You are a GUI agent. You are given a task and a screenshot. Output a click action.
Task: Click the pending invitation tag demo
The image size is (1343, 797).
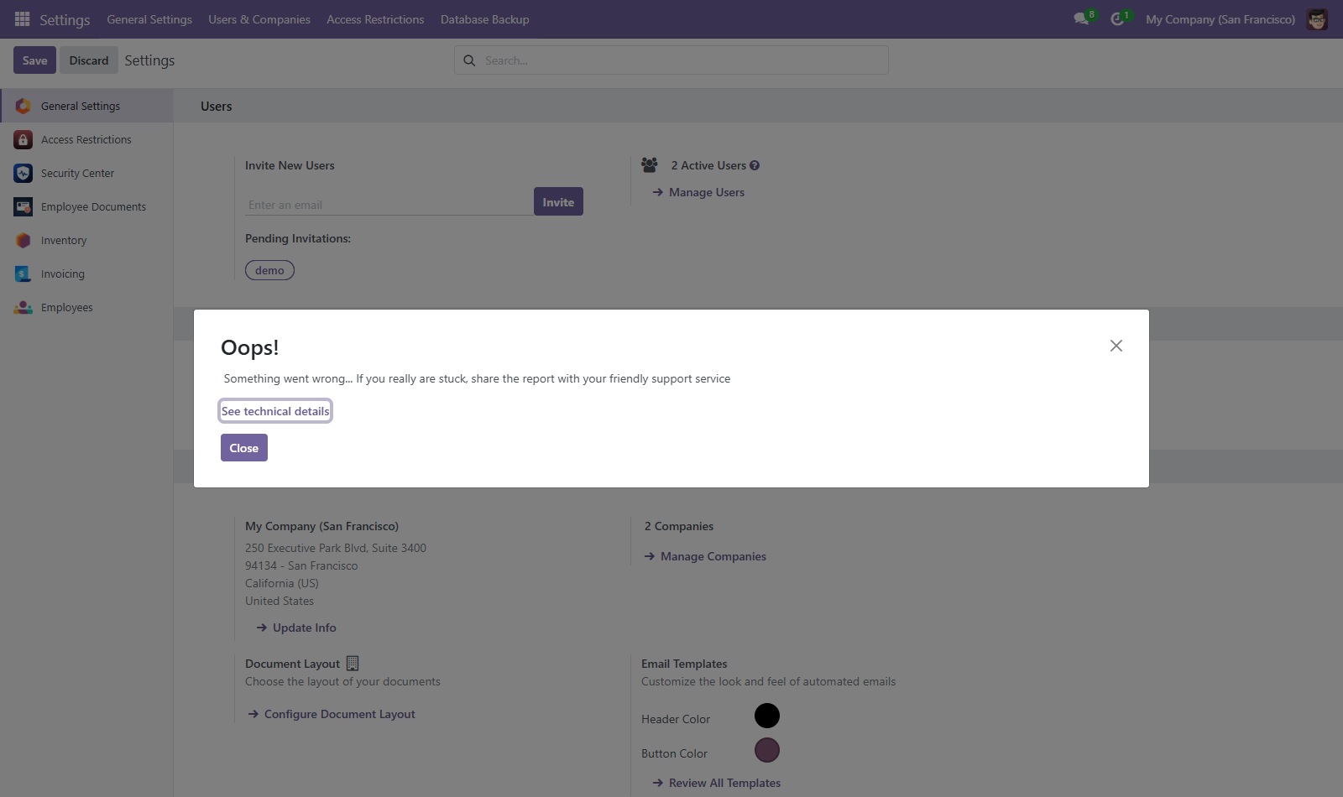[x=269, y=270]
